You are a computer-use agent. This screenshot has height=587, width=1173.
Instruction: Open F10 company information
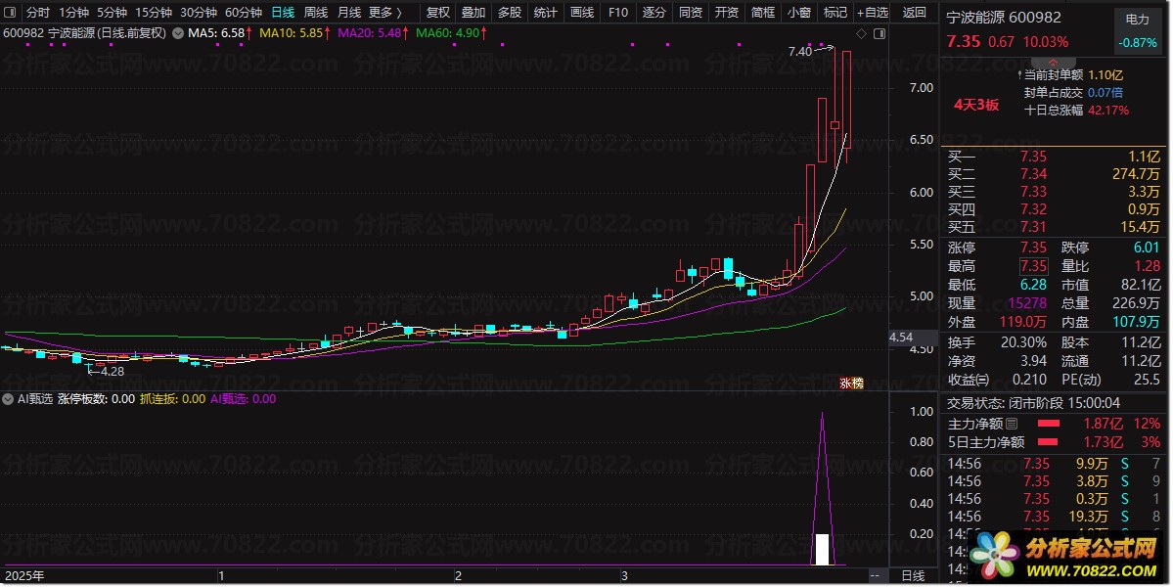click(x=618, y=12)
